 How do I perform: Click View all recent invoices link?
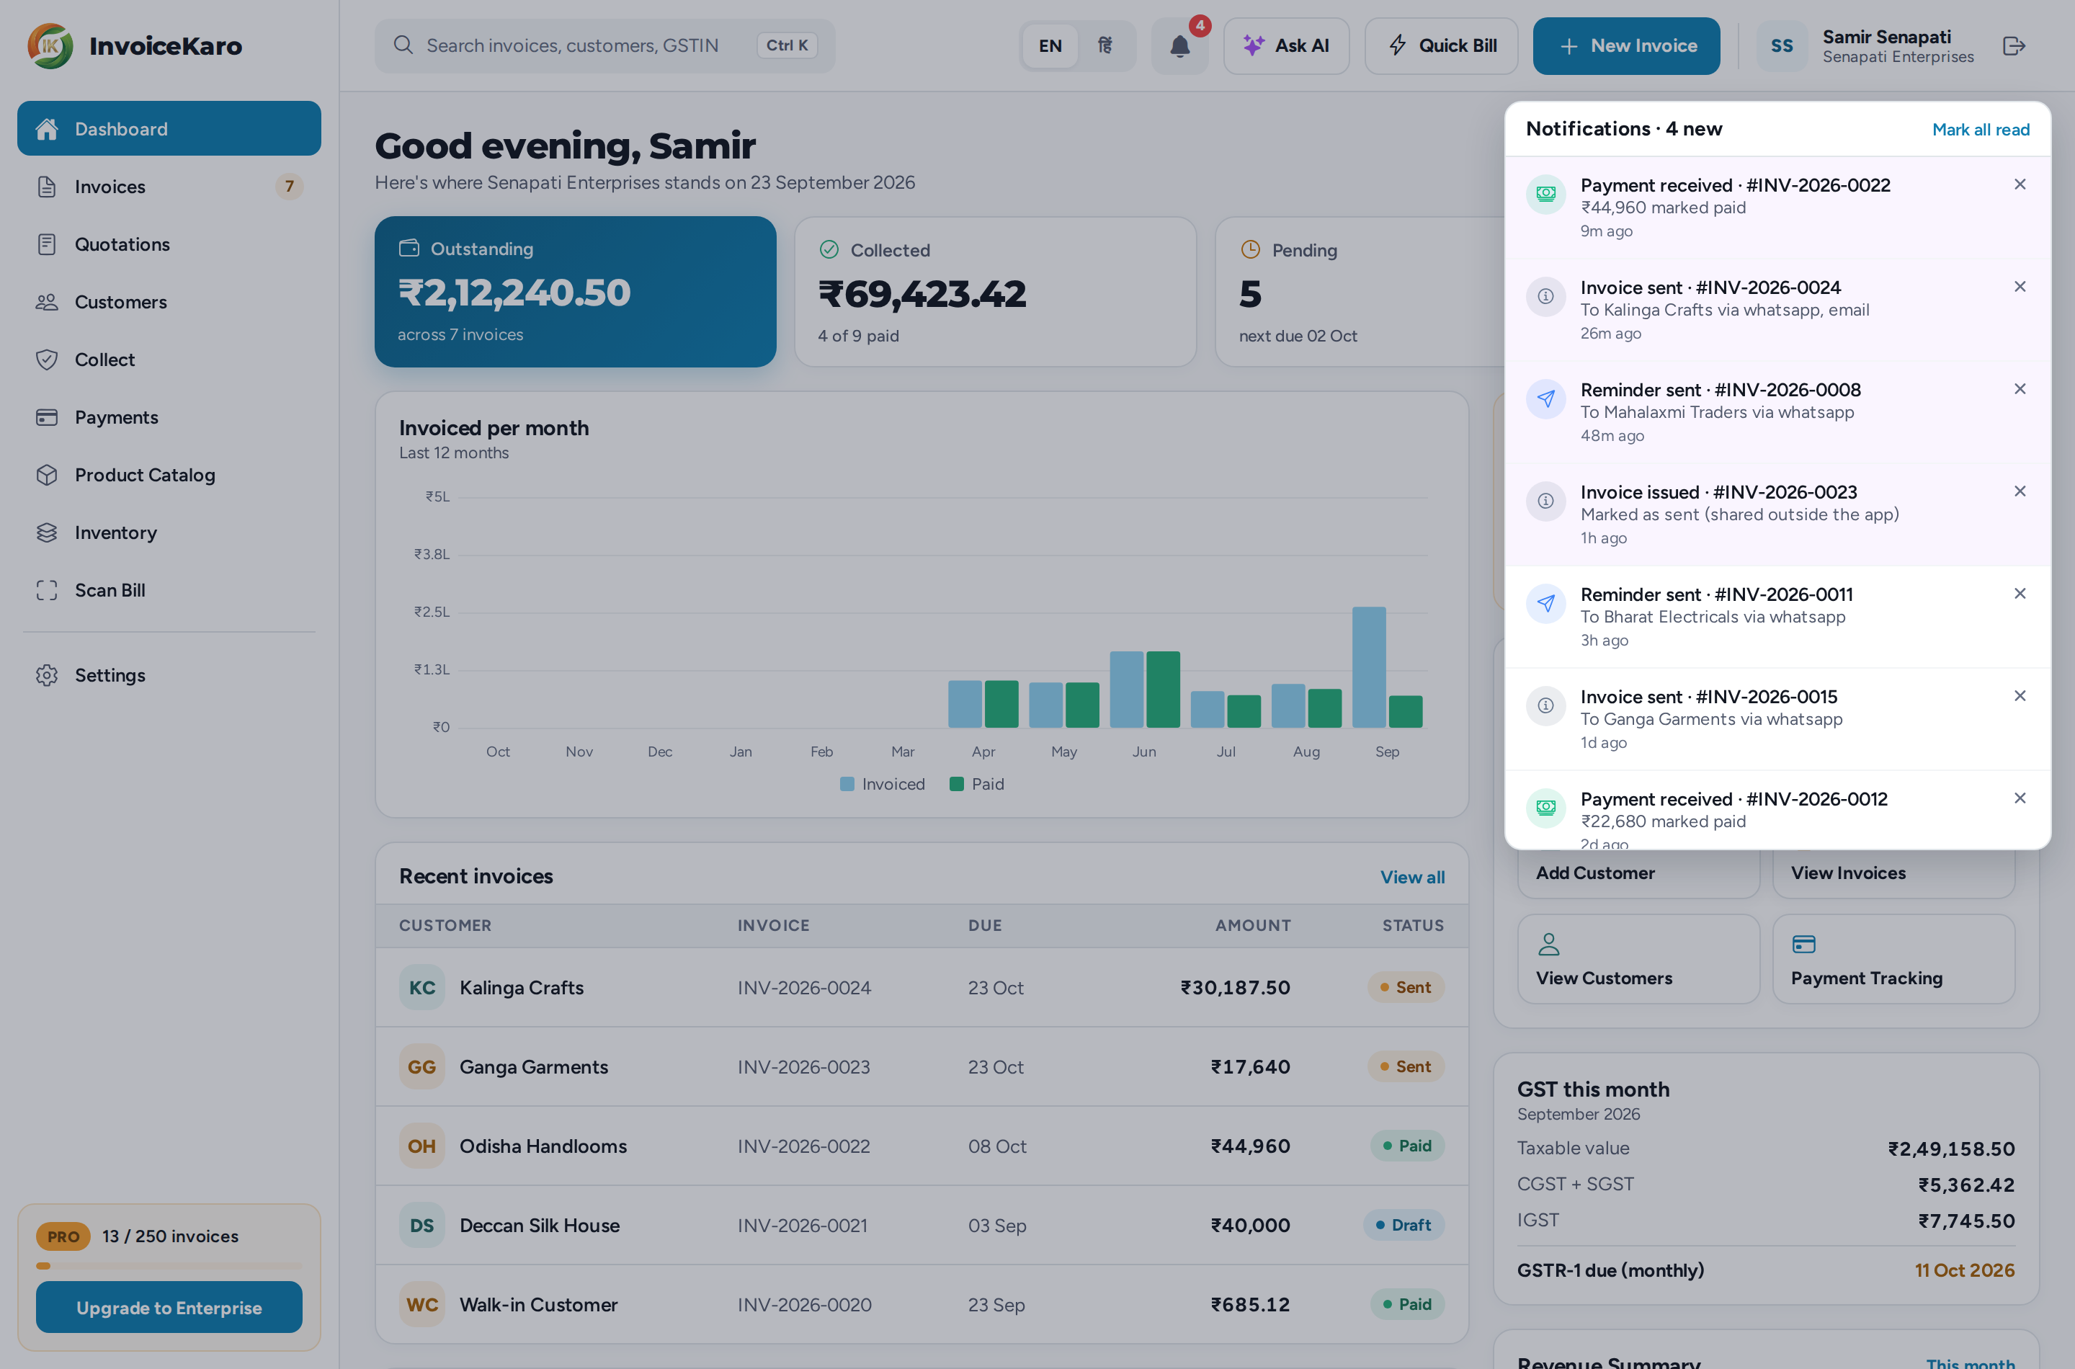point(1411,877)
